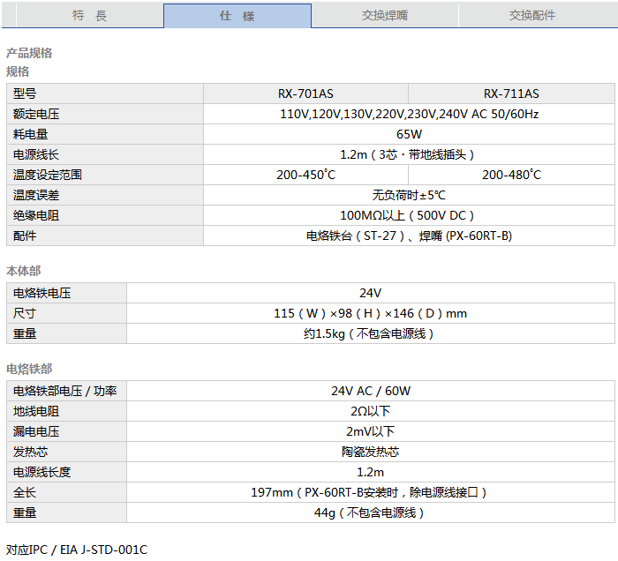The image size is (618, 561).
Task: Click the 配件 row label
Action: coord(105,236)
